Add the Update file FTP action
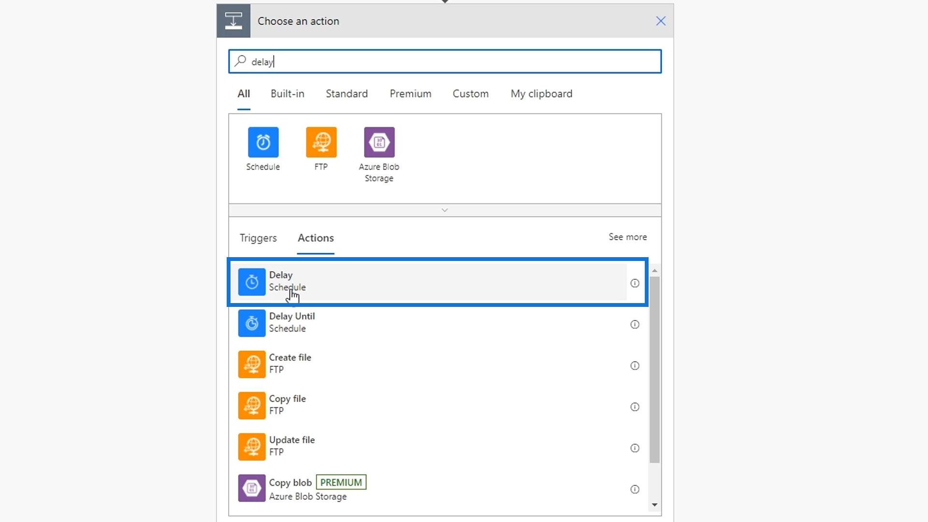Screen dimensions: 928x522 (x=291, y=446)
